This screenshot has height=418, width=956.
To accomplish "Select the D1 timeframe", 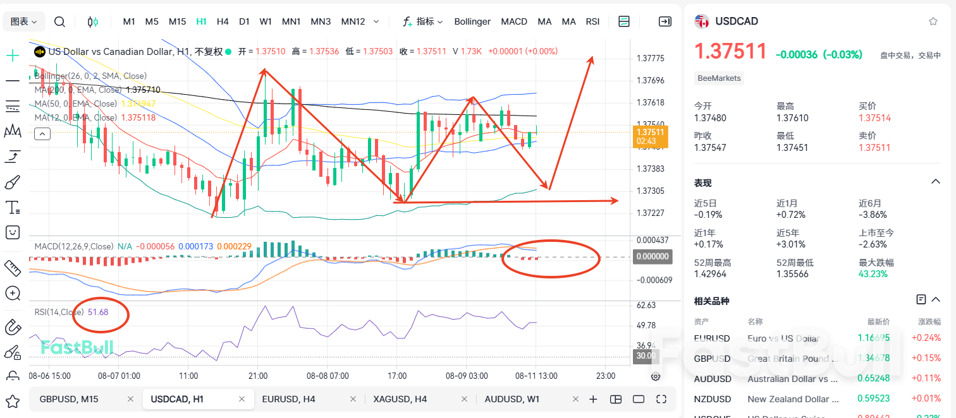I will pos(244,21).
